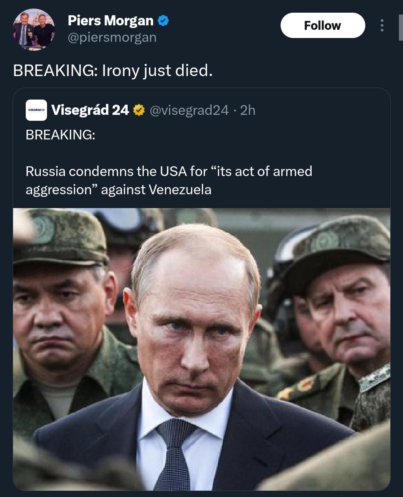Click the quoted post's BREAKING: line
The width and height of the screenshot is (403, 497).
(x=60, y=135)
